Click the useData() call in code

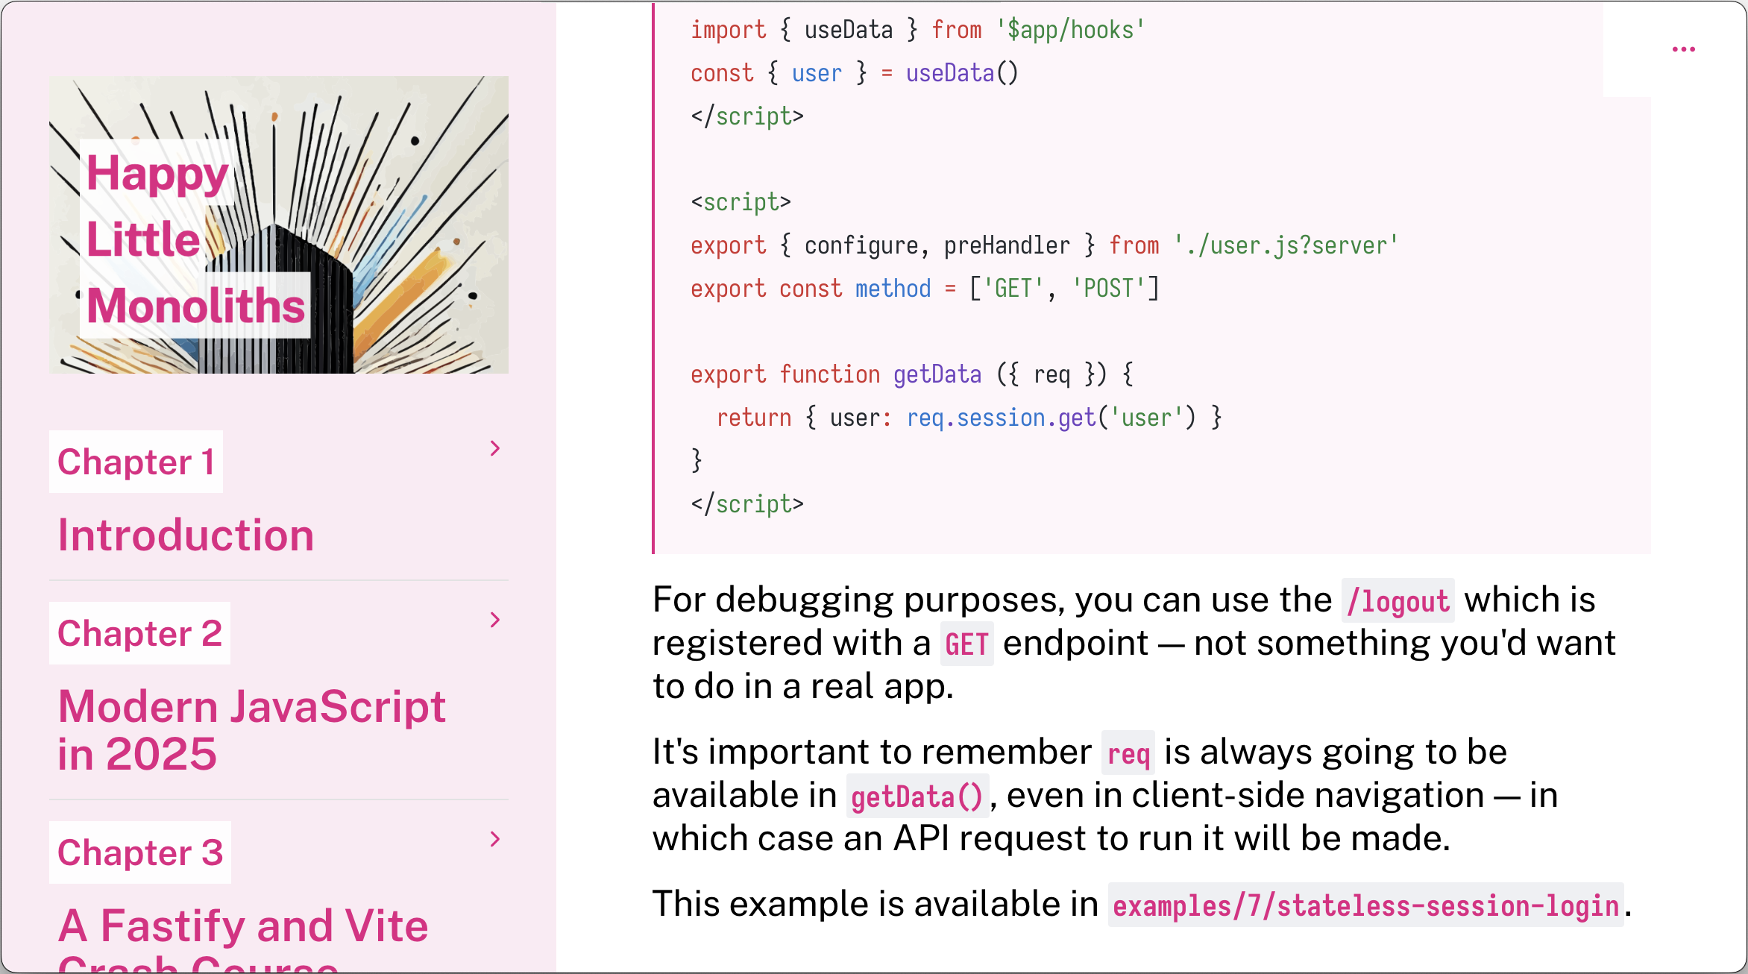pyautogui.click(x=962, y=73)
